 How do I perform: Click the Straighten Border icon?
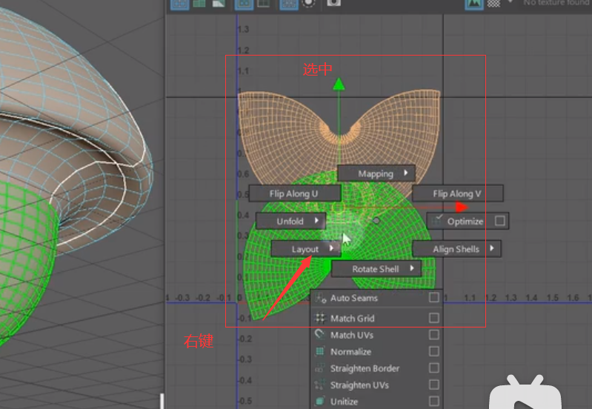click(320, 368)
